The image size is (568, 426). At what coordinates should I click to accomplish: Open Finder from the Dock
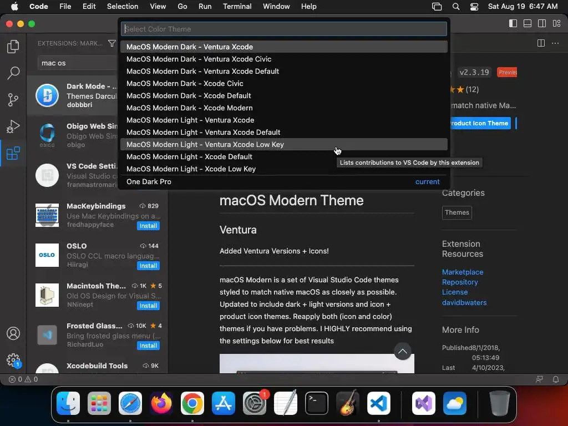68,403
